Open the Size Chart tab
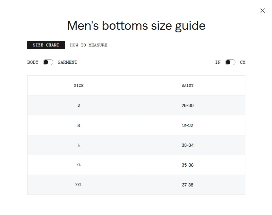The height and width of the screenshot is (215, 272). point(46,45)
